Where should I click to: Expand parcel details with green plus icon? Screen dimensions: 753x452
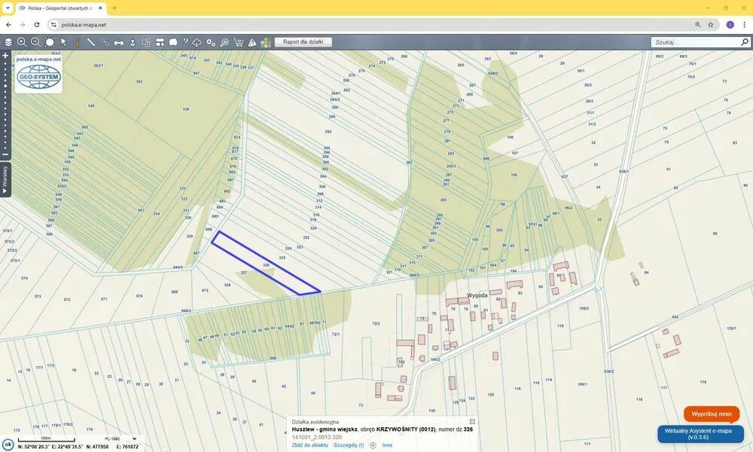[x=373, y=445]
